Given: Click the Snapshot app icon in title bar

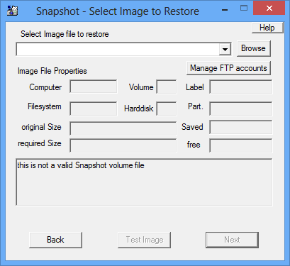Looking at the screenshot, I should pyautogui.click(x=12, y=11).
